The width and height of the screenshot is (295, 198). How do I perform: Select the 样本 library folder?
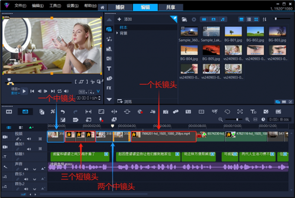pyautogui.click(x=123, y=27)
